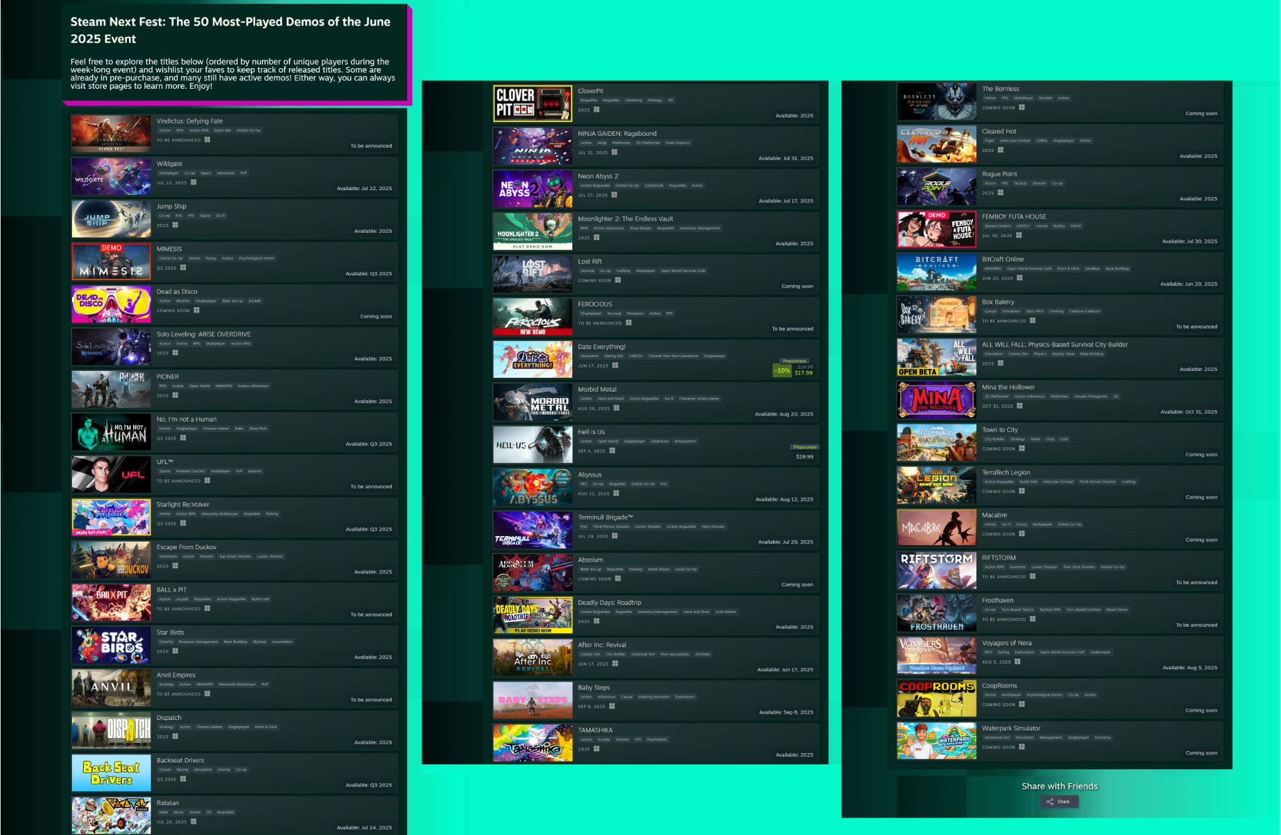Screen dimensions: 1281x835
Task: Open the Deadly Days: Roadtrip thumbnail
Action: (532, 615)
